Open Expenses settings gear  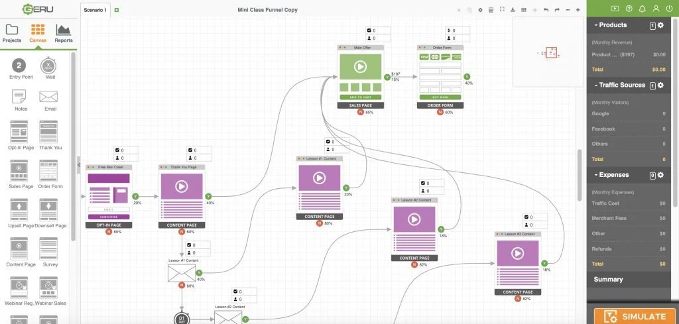660,175
